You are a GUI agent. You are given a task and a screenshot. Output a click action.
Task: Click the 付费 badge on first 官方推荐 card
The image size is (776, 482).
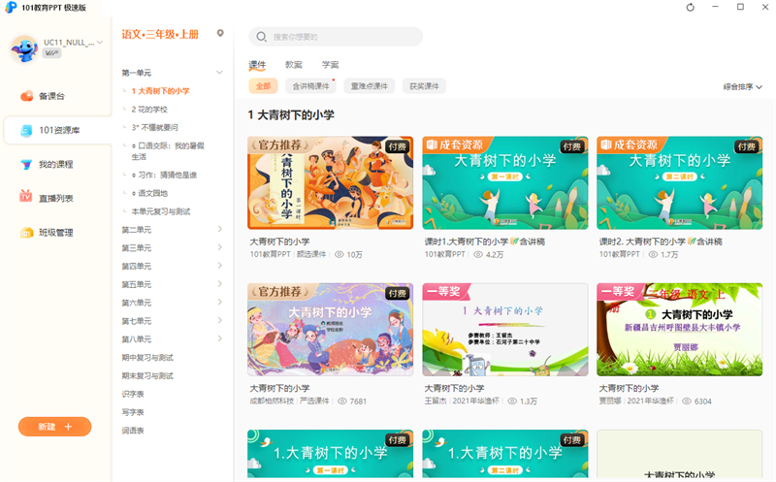click(x=398, y=146)
